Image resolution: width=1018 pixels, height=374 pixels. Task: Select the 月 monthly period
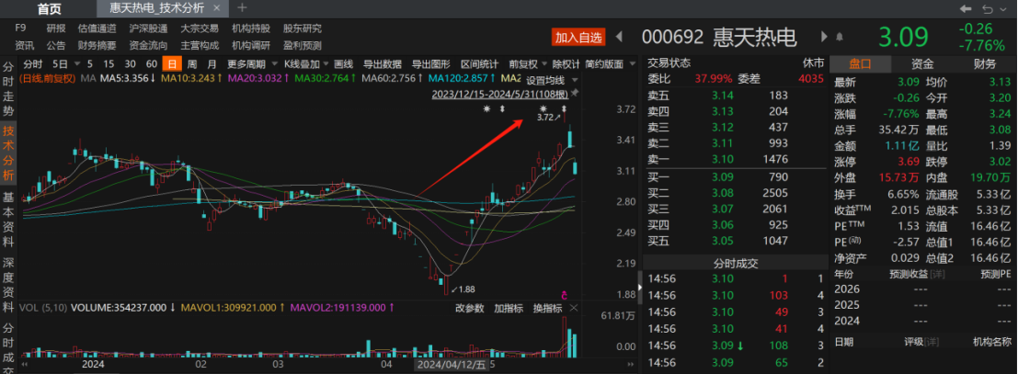212,64
